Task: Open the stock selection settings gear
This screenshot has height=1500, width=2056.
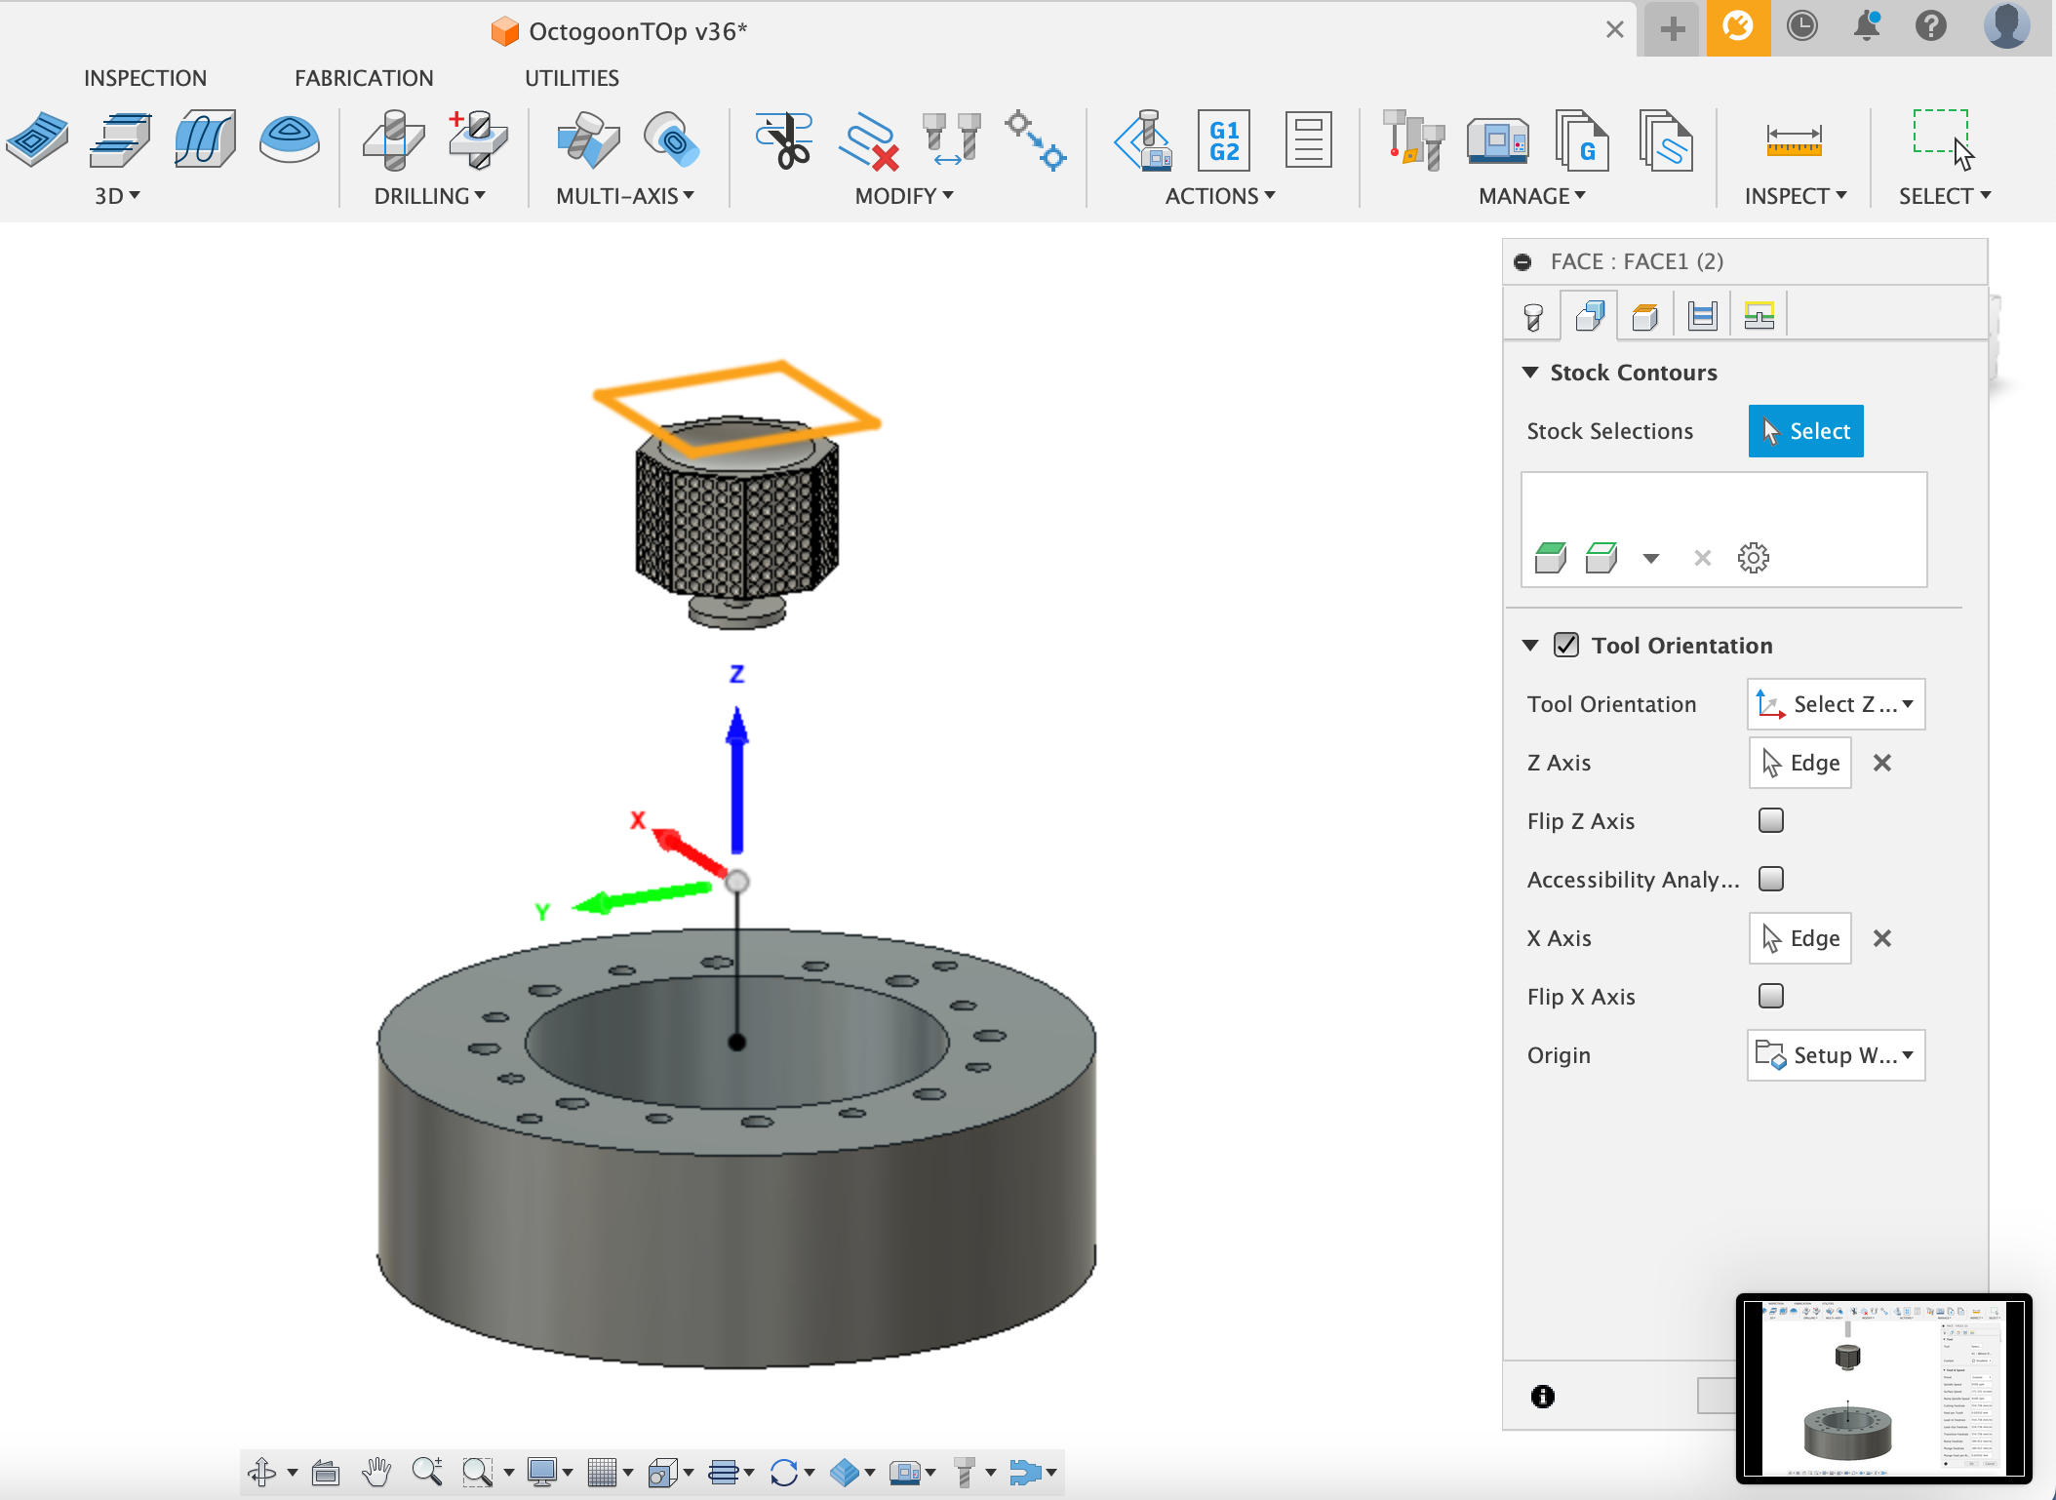Action: click(1753, 558)
